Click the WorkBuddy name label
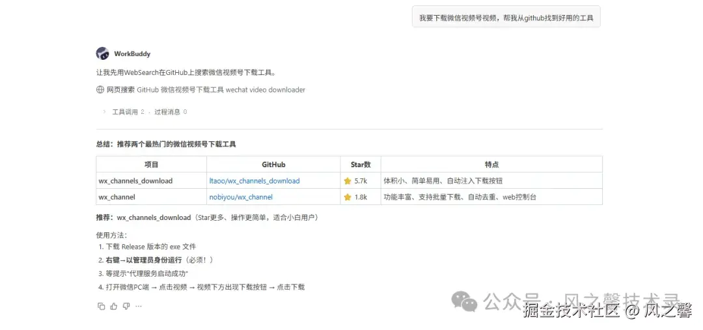703x330 pixels. tap(132, 54)
